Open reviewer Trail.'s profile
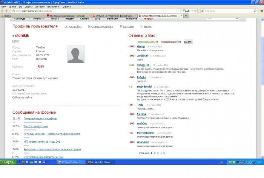This screenshot has height=178, width=264. coord(140,105)
